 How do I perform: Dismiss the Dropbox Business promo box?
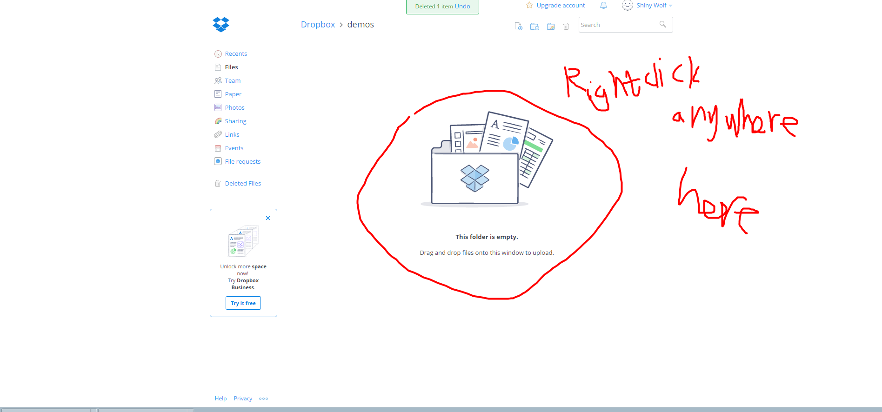[268, 218]
